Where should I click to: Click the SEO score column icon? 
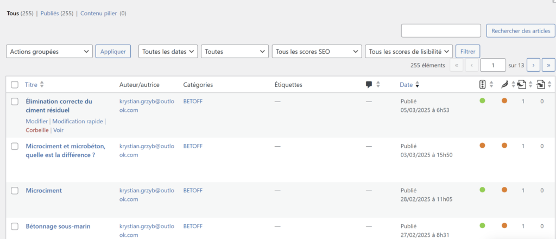point(482,84)
